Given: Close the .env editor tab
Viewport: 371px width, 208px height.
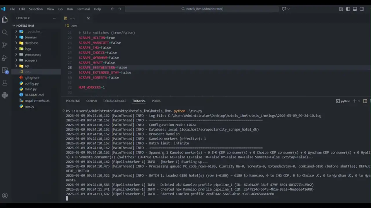Looking at the screenshot, I should point(88,18).
